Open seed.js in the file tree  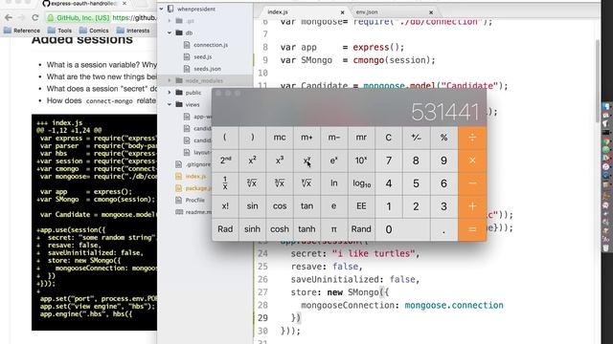(202, 57)
